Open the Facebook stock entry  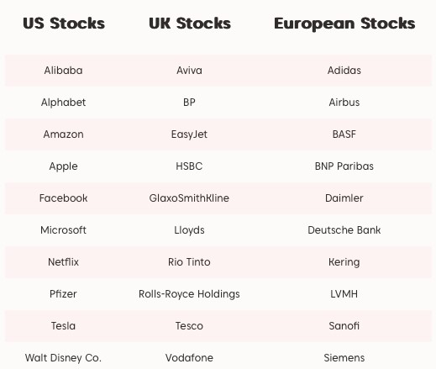click(x=63, y=198)
